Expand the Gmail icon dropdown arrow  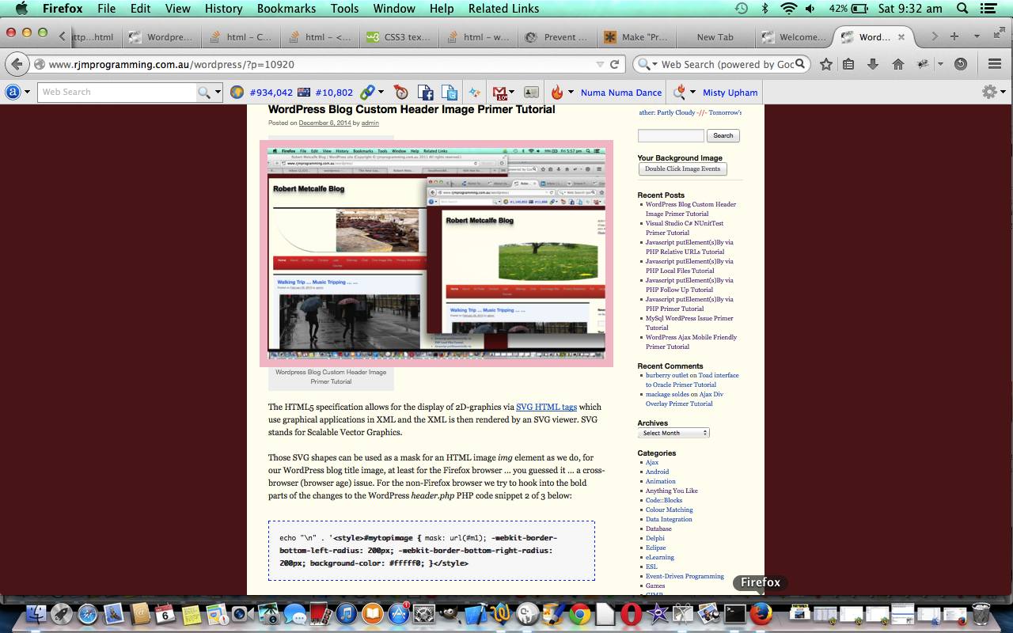pyautogui.click(x=512, y=93)
